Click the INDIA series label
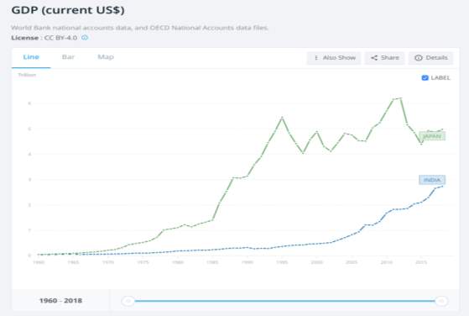 [432, 180]
